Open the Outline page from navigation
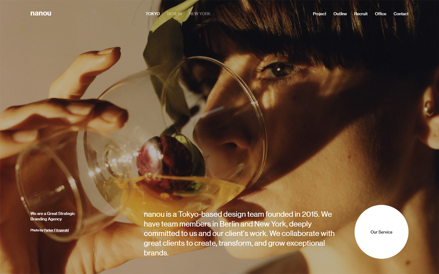439x274 pixels. [340, 14]
